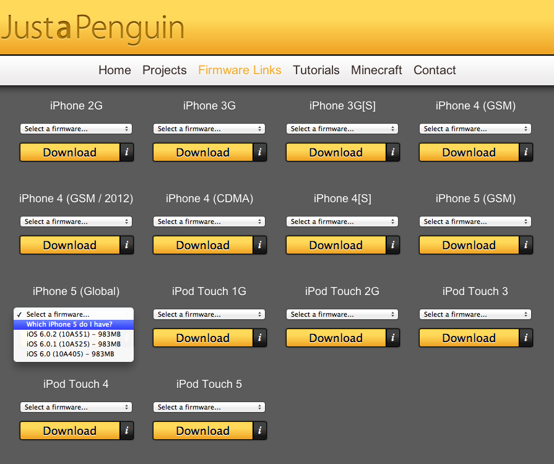Download the iPod Touch 4 firmware
554x464 pixels.
[x=70, y=431]
